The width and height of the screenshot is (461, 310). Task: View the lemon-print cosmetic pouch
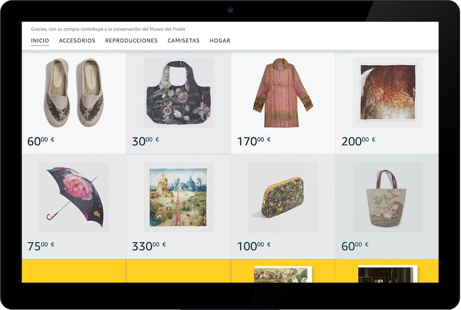coord(283,197)
